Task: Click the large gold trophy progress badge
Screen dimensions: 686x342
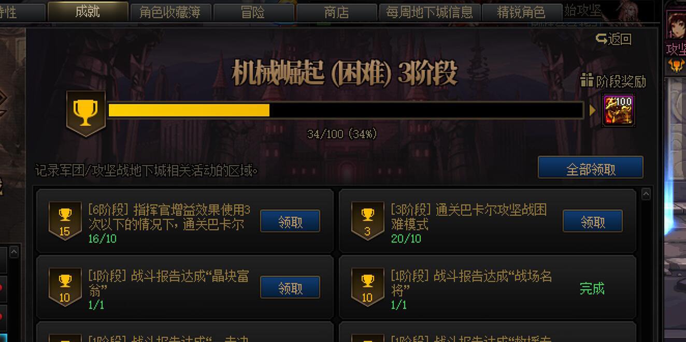Action: tap(86, 114)
